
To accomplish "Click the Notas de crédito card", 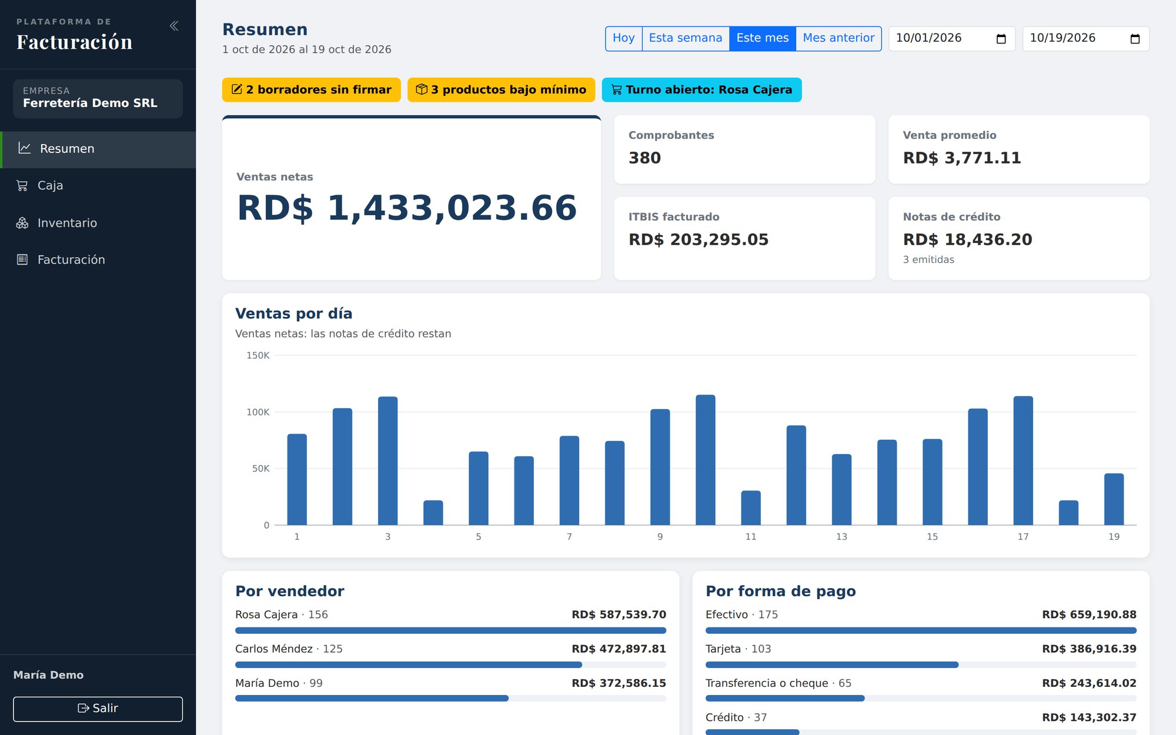I will 1019,238.
